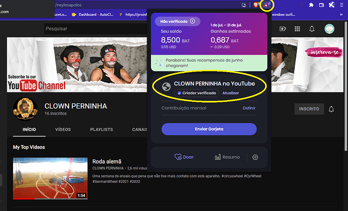Viewport: 348px width, 211px height.
Task: Open the YouTube apps grid icon
Action: 297,29
